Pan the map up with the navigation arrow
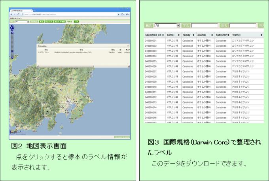This screenshot has width=269, height=181. tap(12, 26)
